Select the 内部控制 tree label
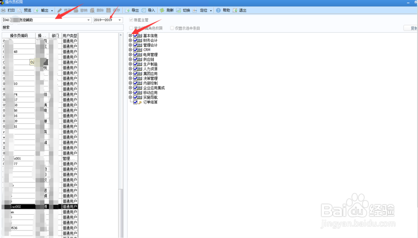418x238 pixels. click(x=150, y=83)
